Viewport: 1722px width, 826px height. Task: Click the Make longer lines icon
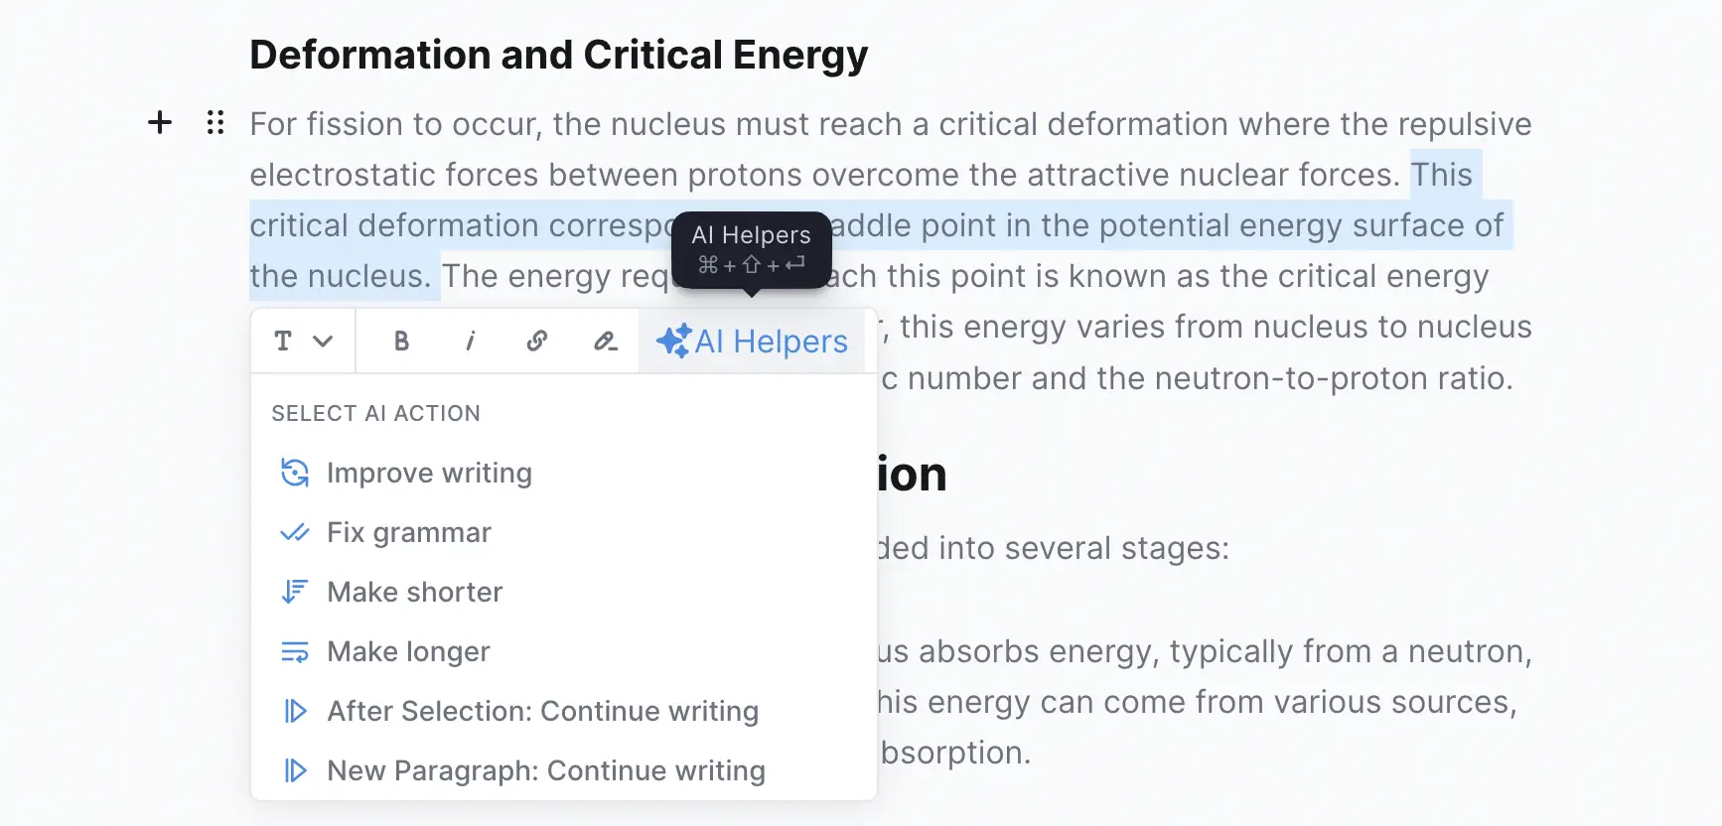294,651
